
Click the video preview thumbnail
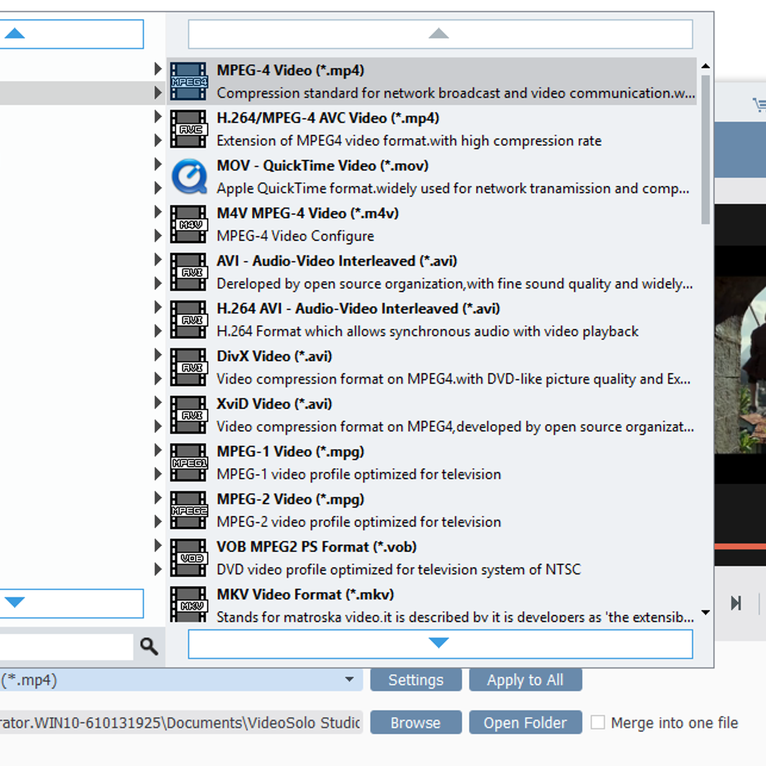click(740, 365)
